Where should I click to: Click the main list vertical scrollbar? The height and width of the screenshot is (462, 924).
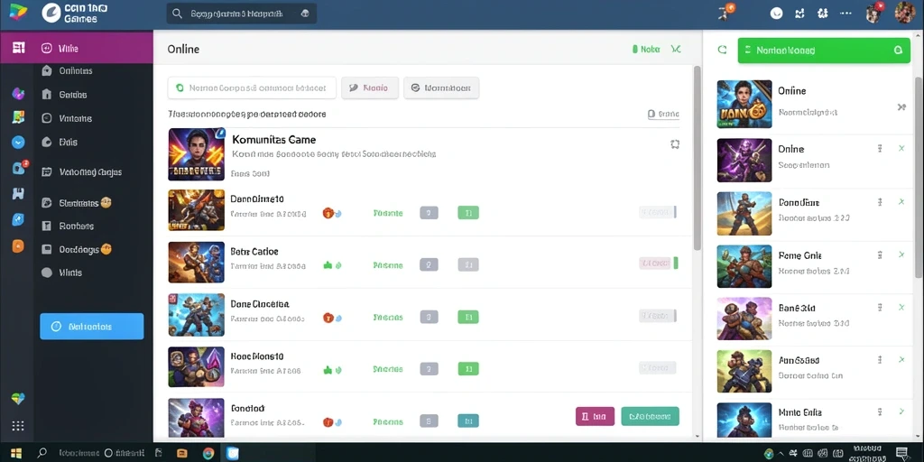(698, 158)
